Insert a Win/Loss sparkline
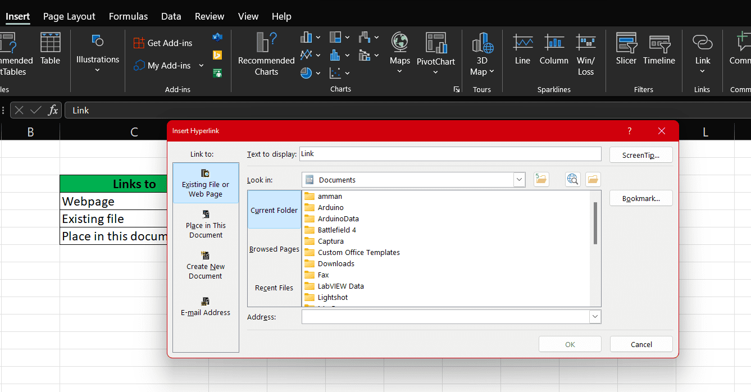 pyautogui.click(x=586, y=54)
